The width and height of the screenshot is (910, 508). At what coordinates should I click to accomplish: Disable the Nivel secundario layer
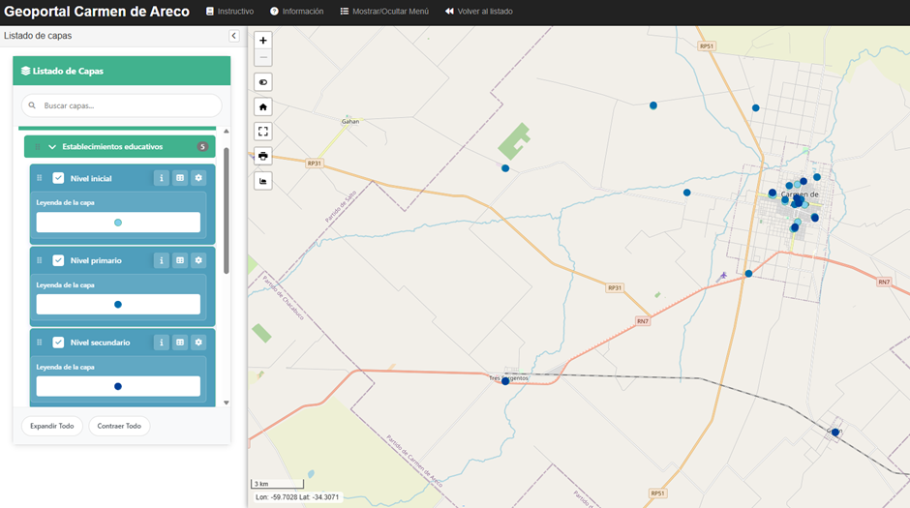tap(58, 343)
